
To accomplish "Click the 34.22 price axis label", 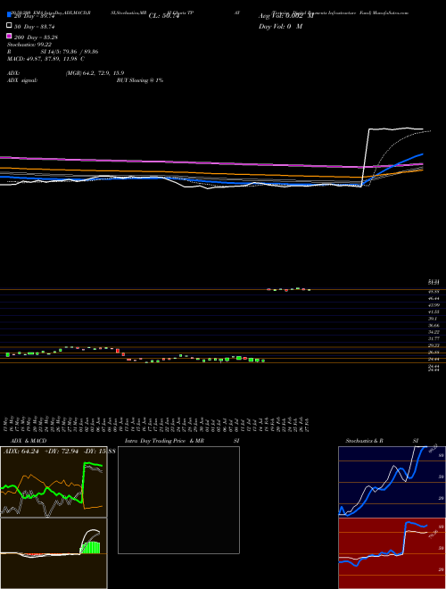I will click(434, 332).
